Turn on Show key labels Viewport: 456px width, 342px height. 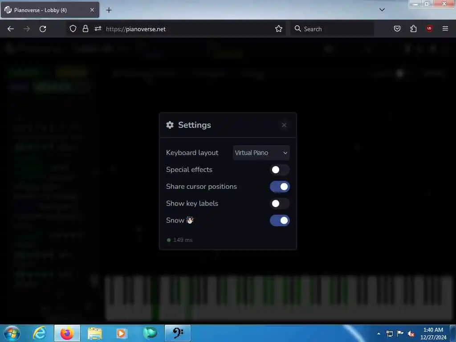[x=280, y=203]
